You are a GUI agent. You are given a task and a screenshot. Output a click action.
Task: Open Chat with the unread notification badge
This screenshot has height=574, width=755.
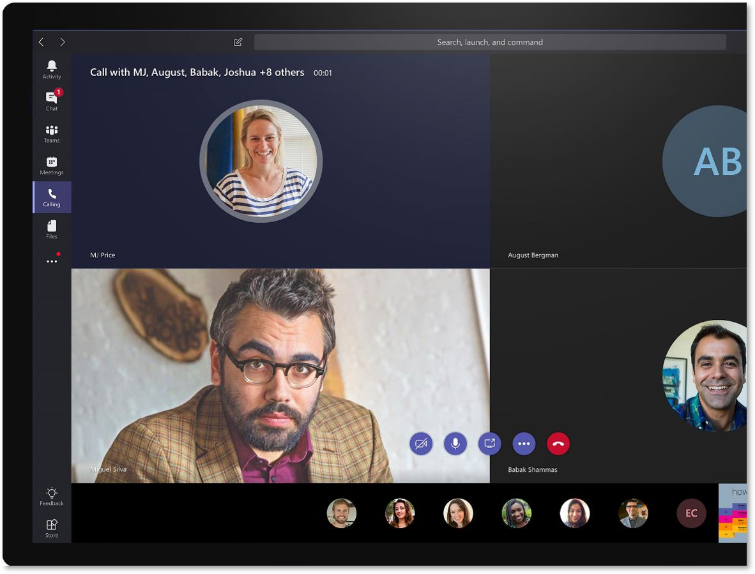[x=52, y=101]
